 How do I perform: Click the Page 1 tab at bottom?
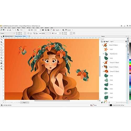pyautogui.click(x=25, y=102)
